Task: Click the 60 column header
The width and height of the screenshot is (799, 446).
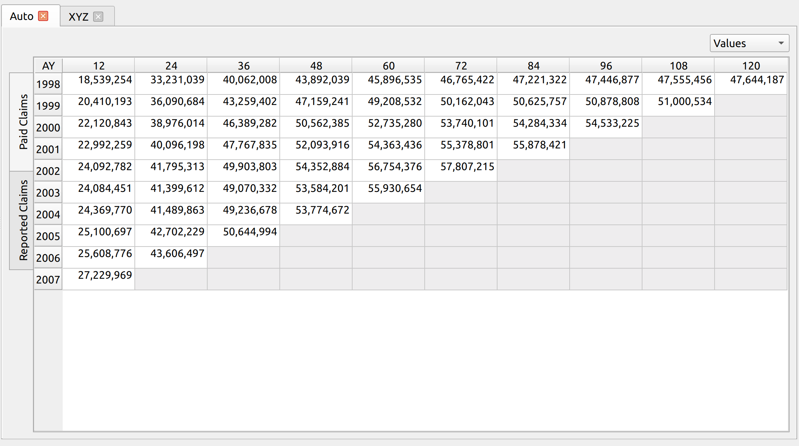Action: pos(388,66)
